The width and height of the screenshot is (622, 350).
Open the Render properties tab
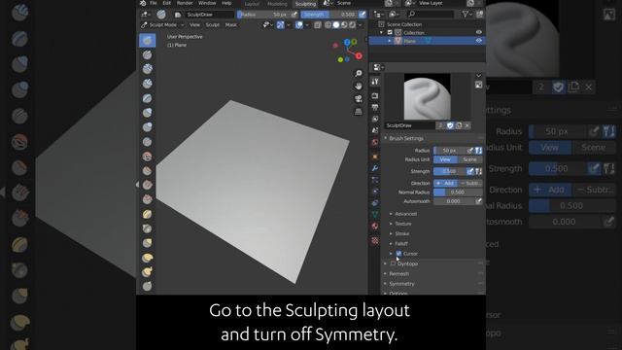[x=375, y=95]
